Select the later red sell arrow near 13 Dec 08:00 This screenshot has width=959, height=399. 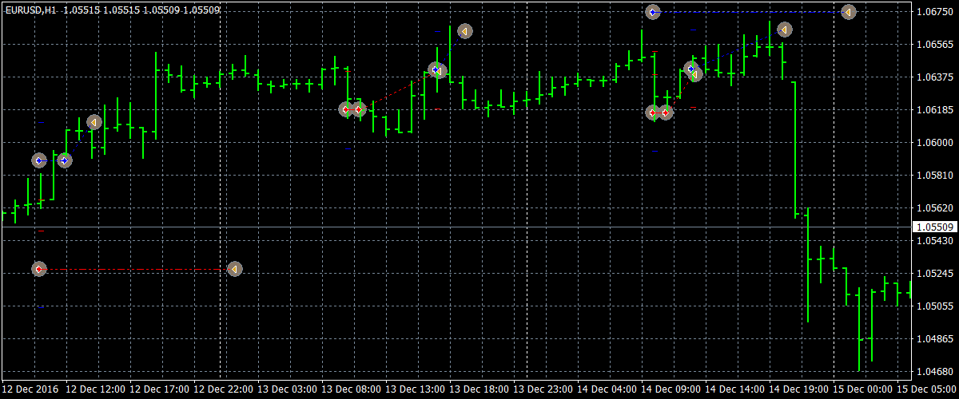pyautogui.click(x=360, y=109)
